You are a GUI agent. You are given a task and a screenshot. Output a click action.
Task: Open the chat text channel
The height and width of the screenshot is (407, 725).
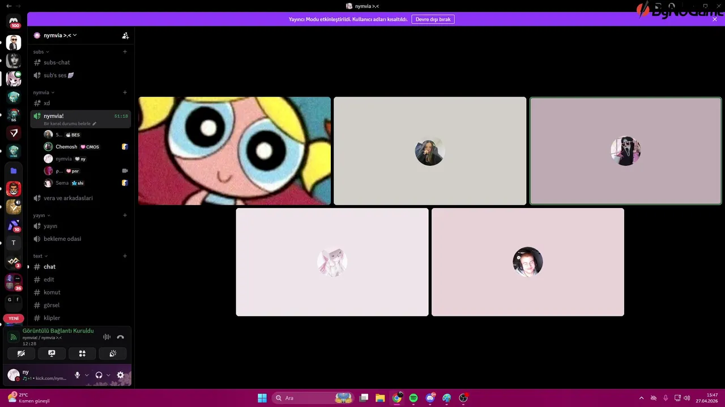click(80, 266)
